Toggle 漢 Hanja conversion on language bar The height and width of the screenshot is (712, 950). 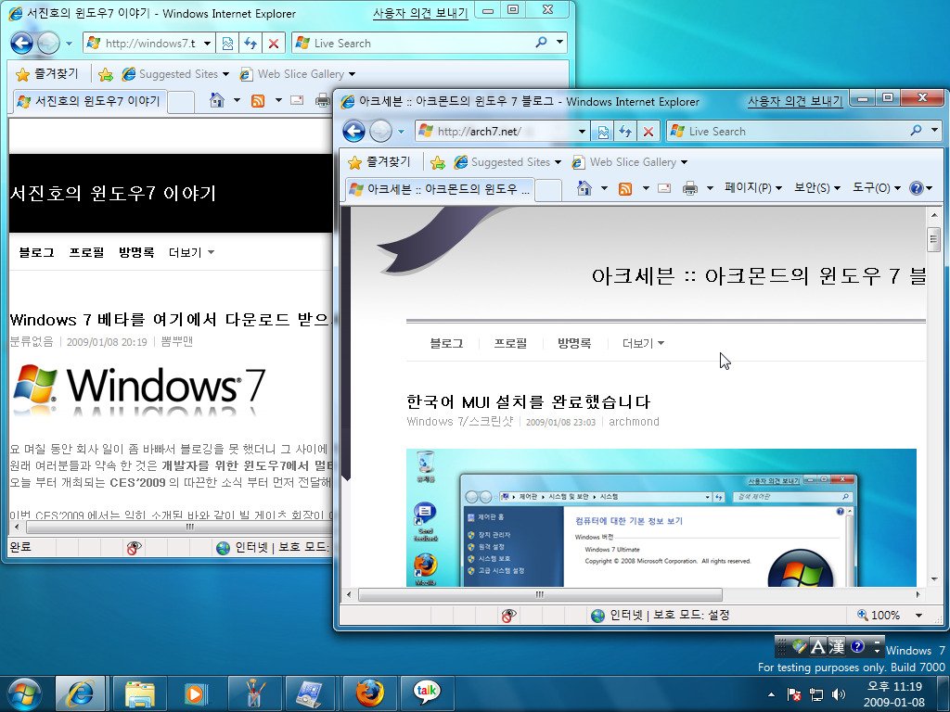pyautogui.click(x=836, y=646)
